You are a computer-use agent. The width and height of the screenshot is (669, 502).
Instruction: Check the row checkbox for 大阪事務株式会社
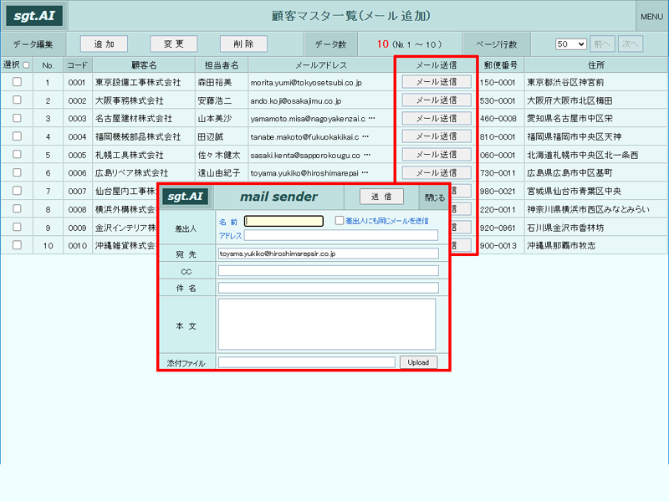17,100
